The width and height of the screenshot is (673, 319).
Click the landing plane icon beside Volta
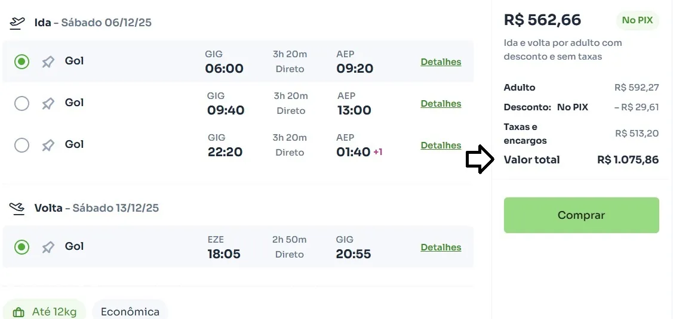tap(17, 208)
